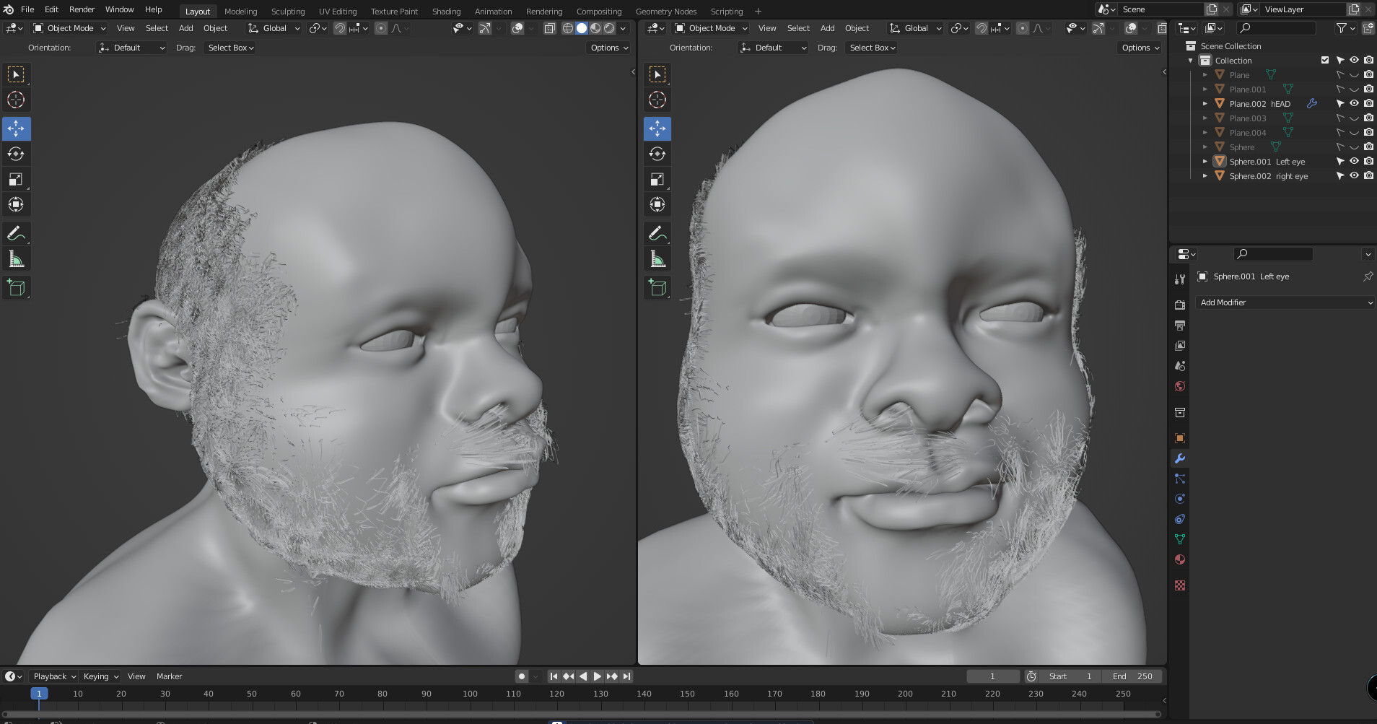Open the Render Properties camera tab
Image resolution: width=1377 pixels, height=724 pixels.
(x=1181, y=304)
